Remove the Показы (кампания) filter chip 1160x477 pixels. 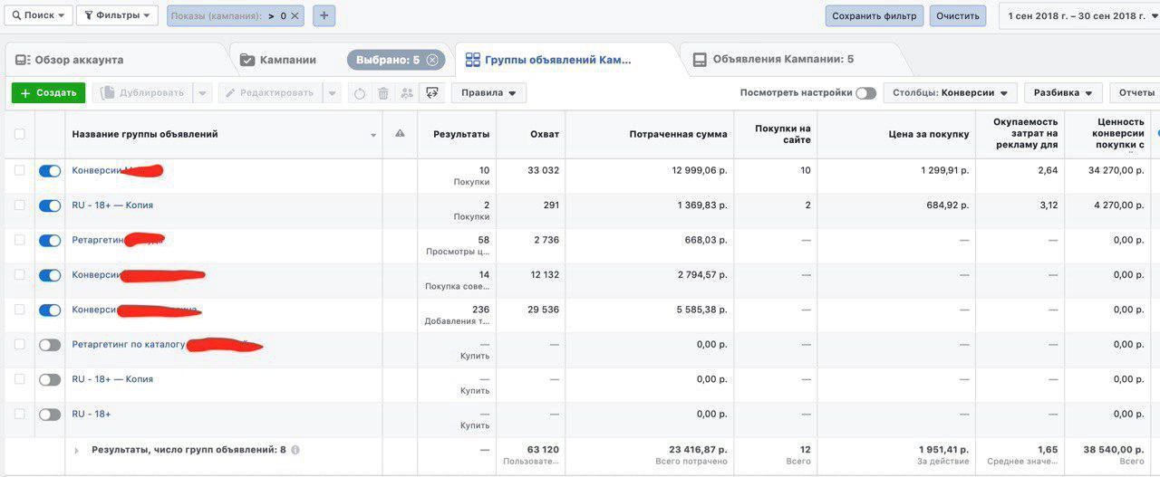point(295,16)
